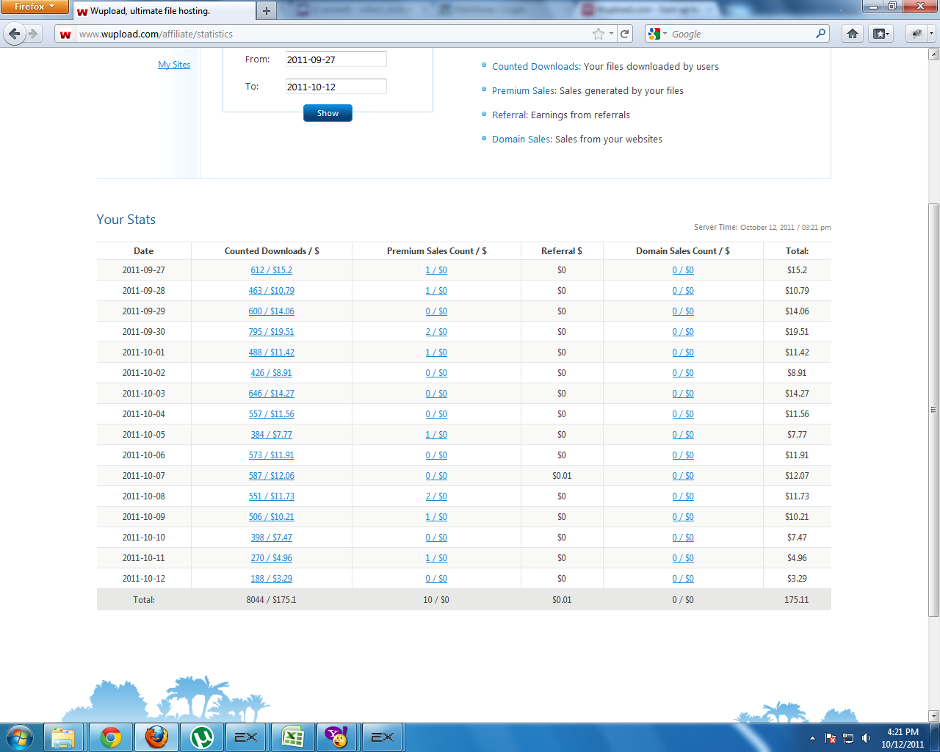
Task: Click the From date input field
Action: (x=336, y=59)
